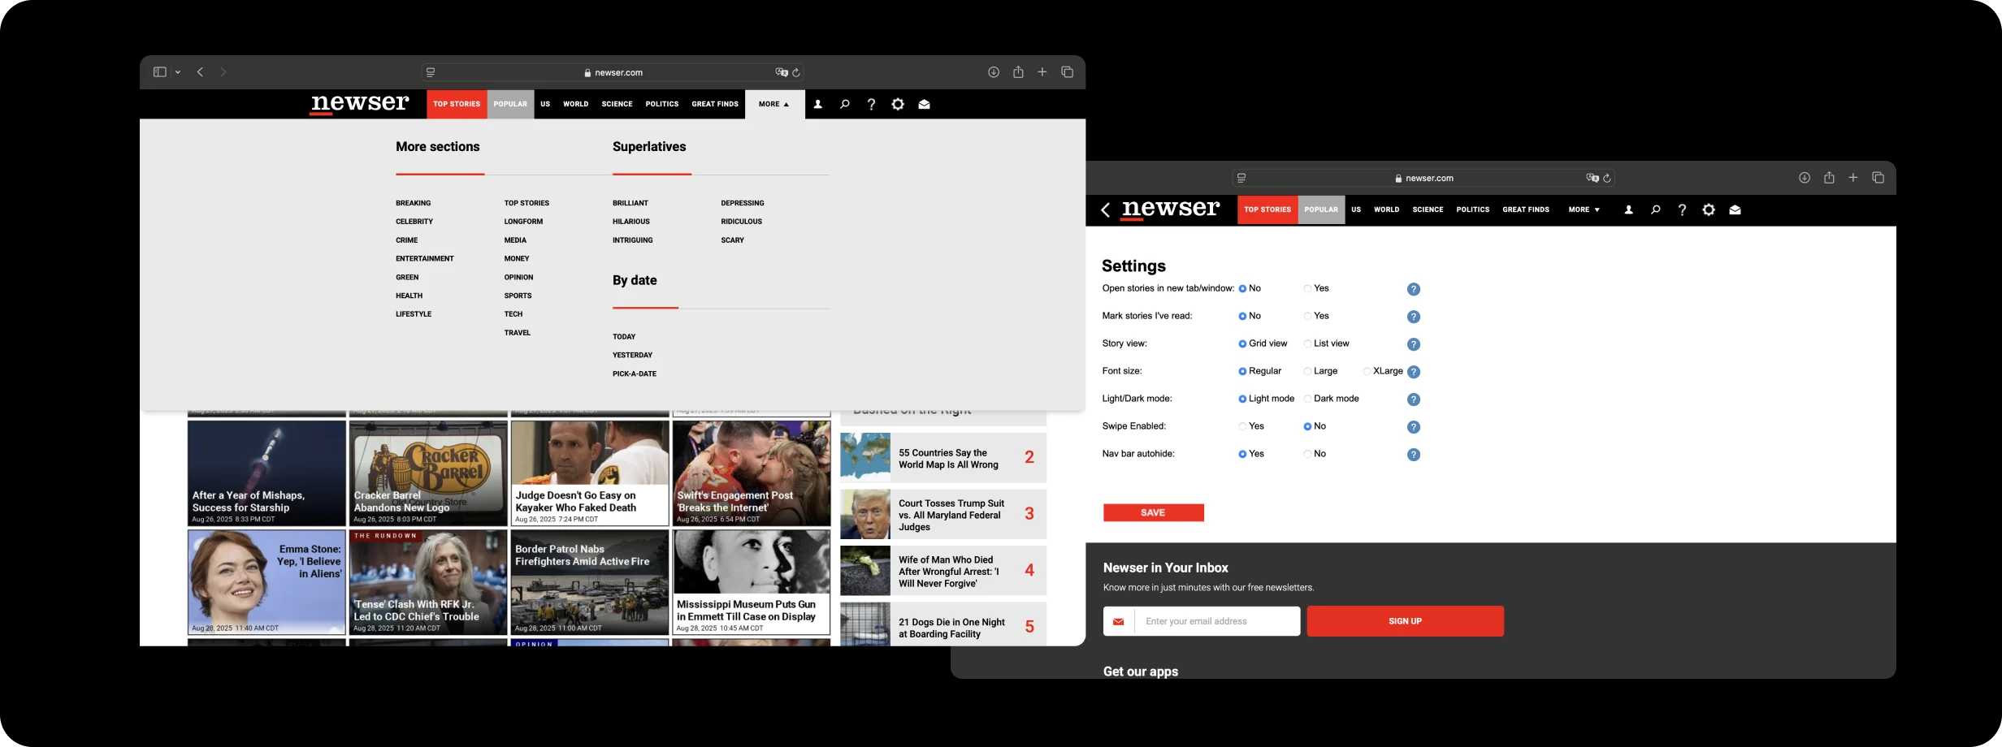Select XLarge font size option
This screenshot has height=747, width=2002.
(1367, 372)
